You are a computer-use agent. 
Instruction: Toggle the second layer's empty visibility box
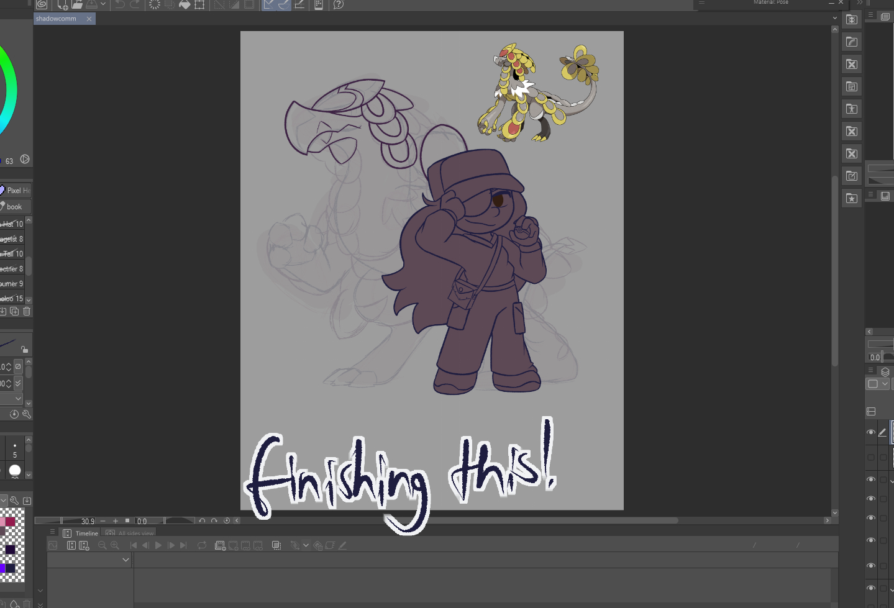[871, 457]
